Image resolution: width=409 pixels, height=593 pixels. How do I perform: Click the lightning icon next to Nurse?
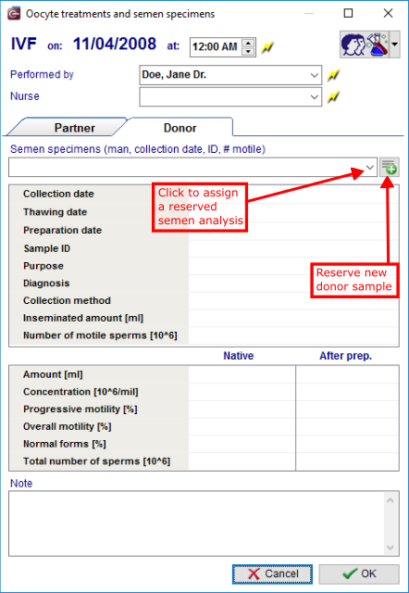coord(333,96)
